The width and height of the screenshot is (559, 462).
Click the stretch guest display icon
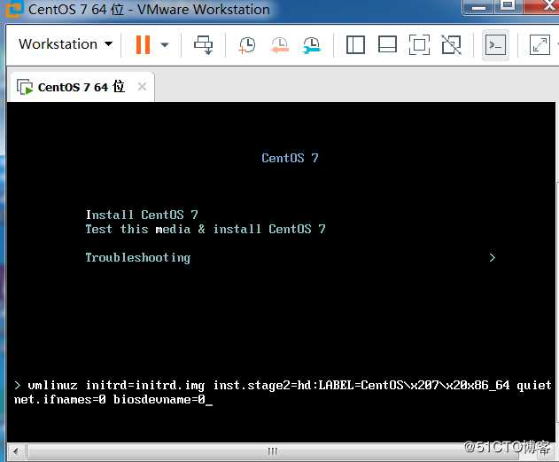click(540, 45)
